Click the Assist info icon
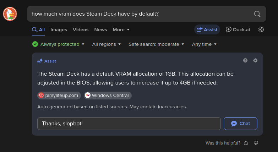Image resolution: width=278 pixels, height=152 pixels. 245,60
